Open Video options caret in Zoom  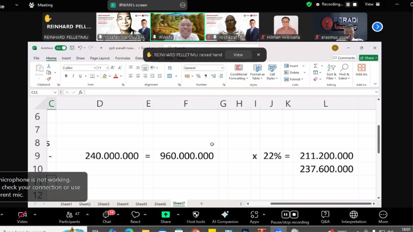click(35, 215)
